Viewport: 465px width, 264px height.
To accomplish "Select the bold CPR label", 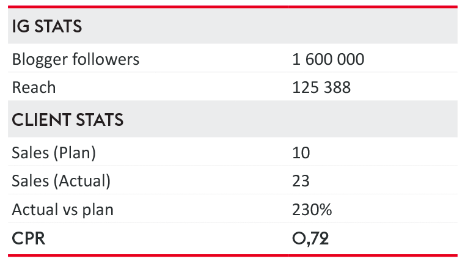I will click(28, 238).
